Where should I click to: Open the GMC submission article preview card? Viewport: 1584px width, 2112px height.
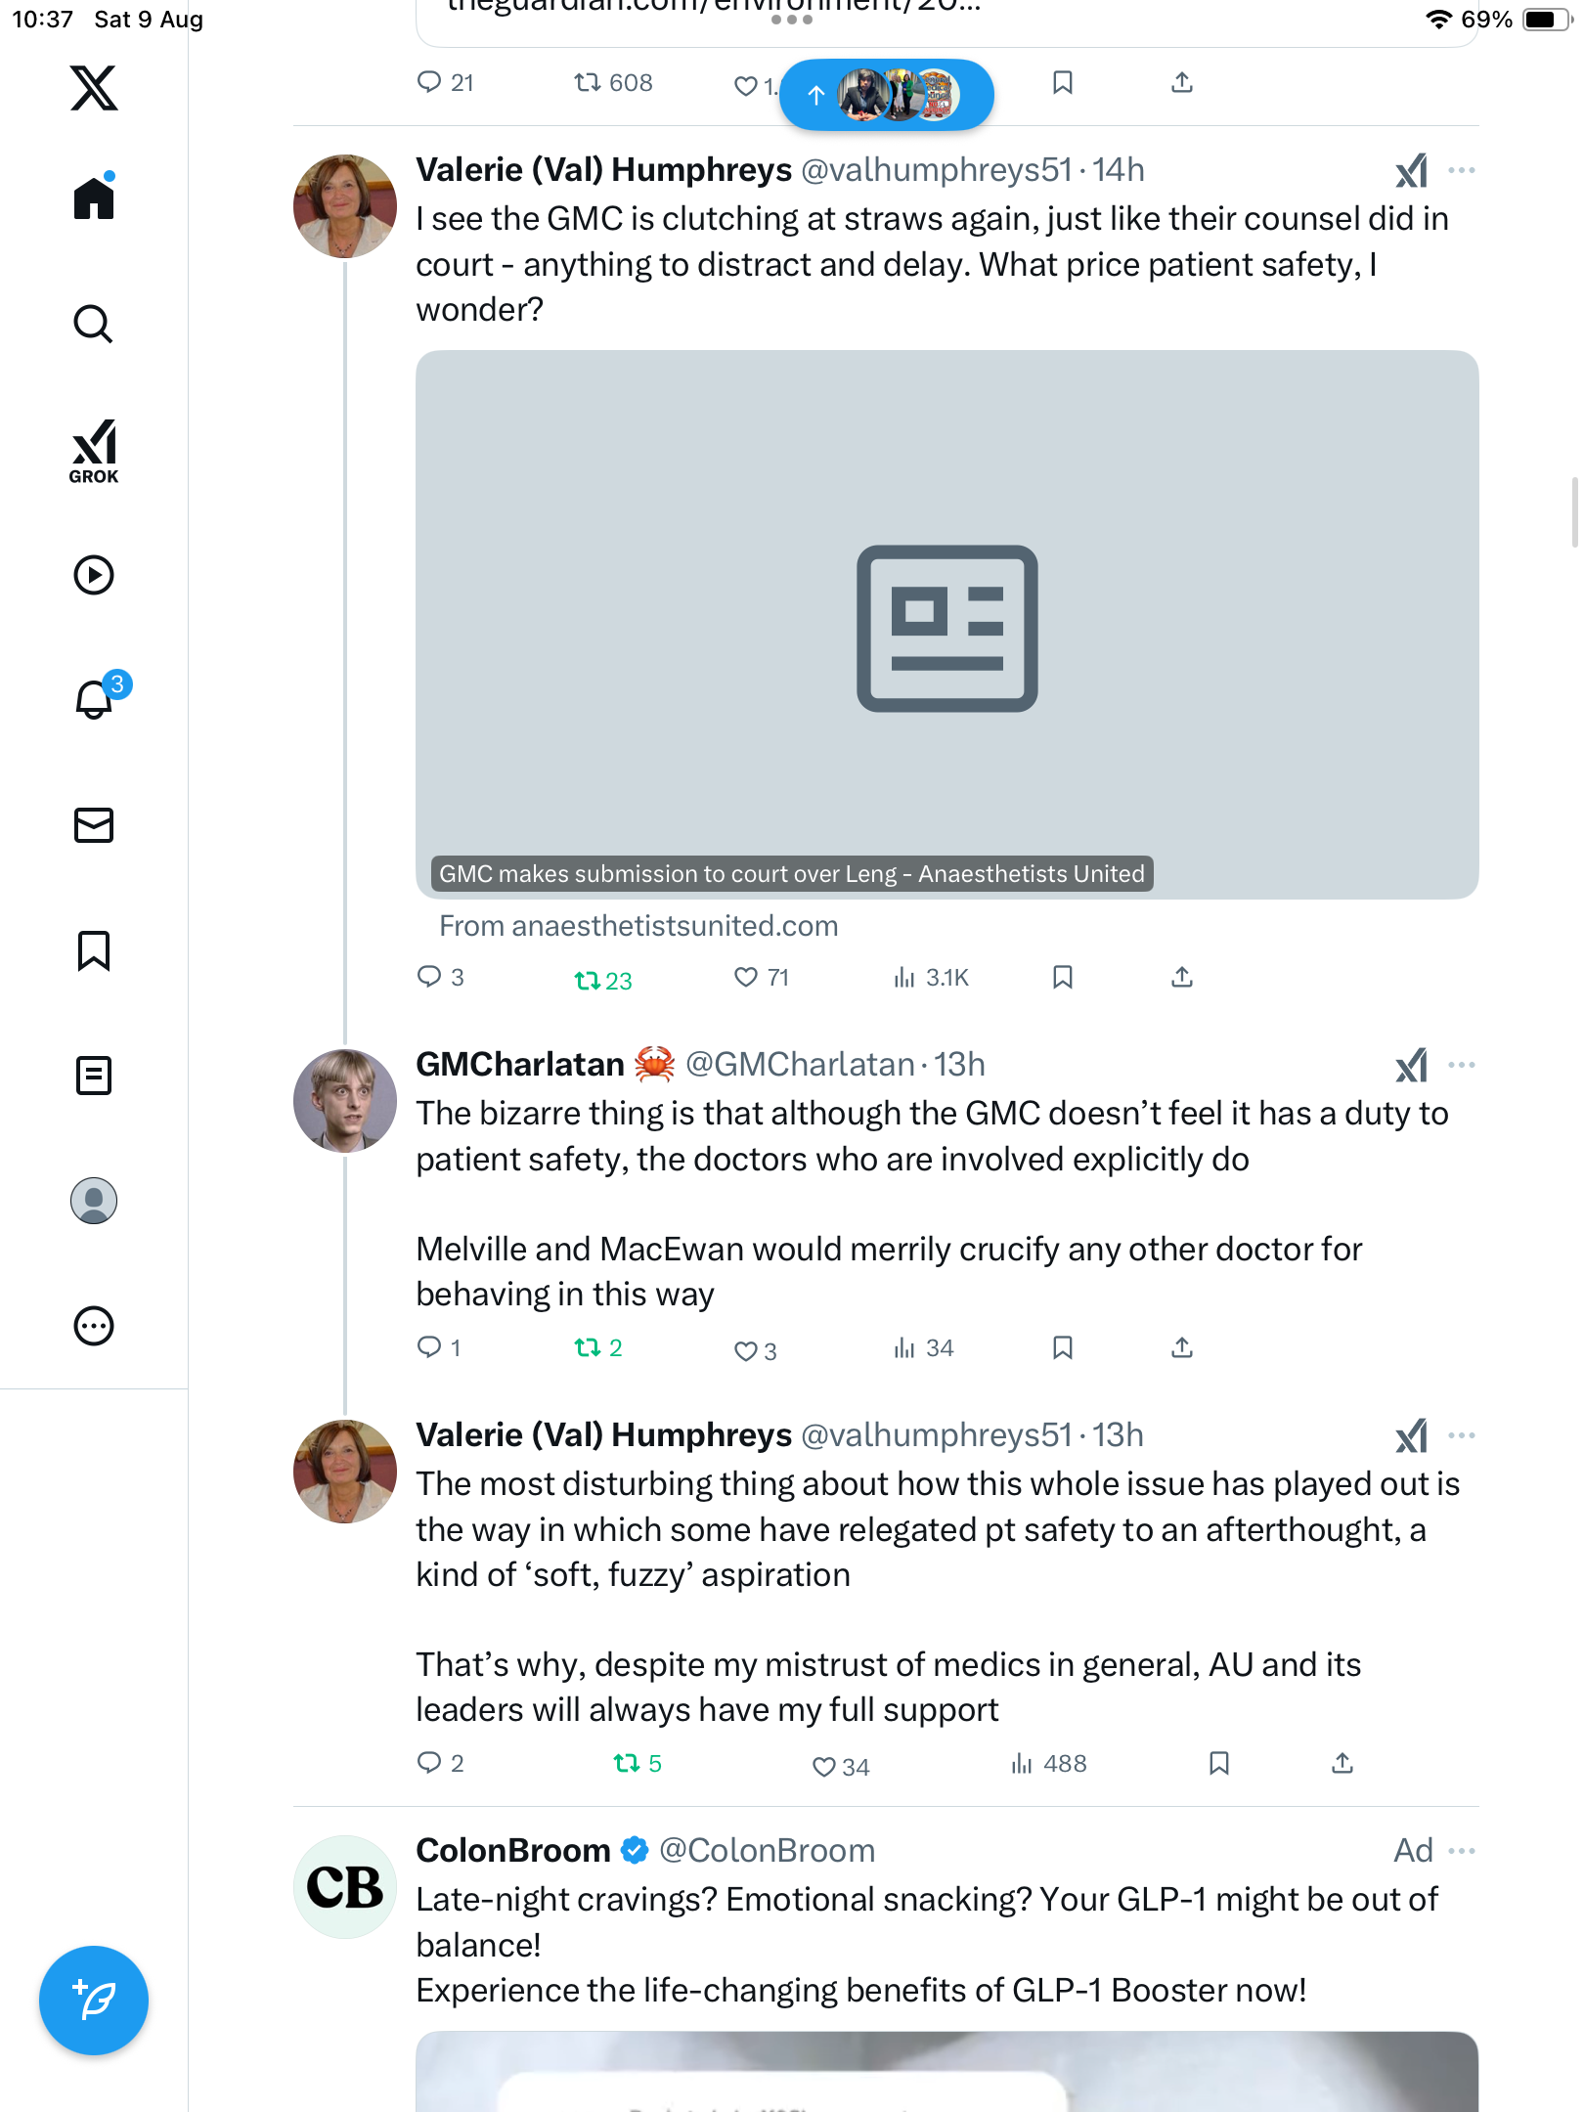946,624
